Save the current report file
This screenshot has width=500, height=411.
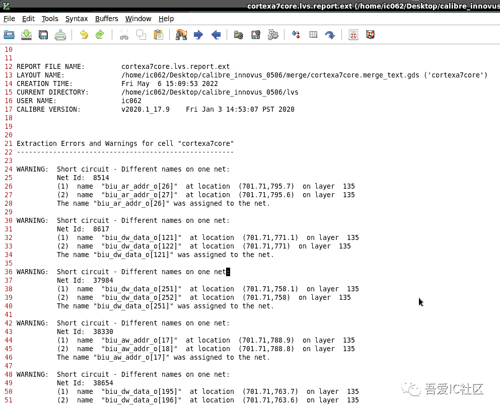(x=26, y=34)
